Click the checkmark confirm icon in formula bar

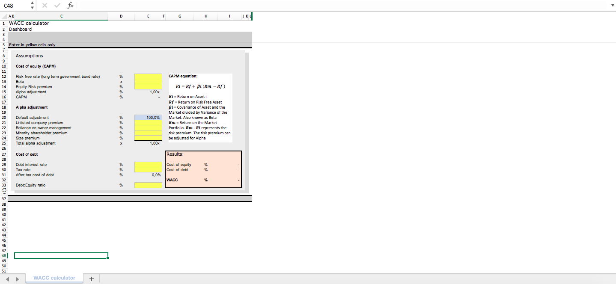tap(57, 6)
